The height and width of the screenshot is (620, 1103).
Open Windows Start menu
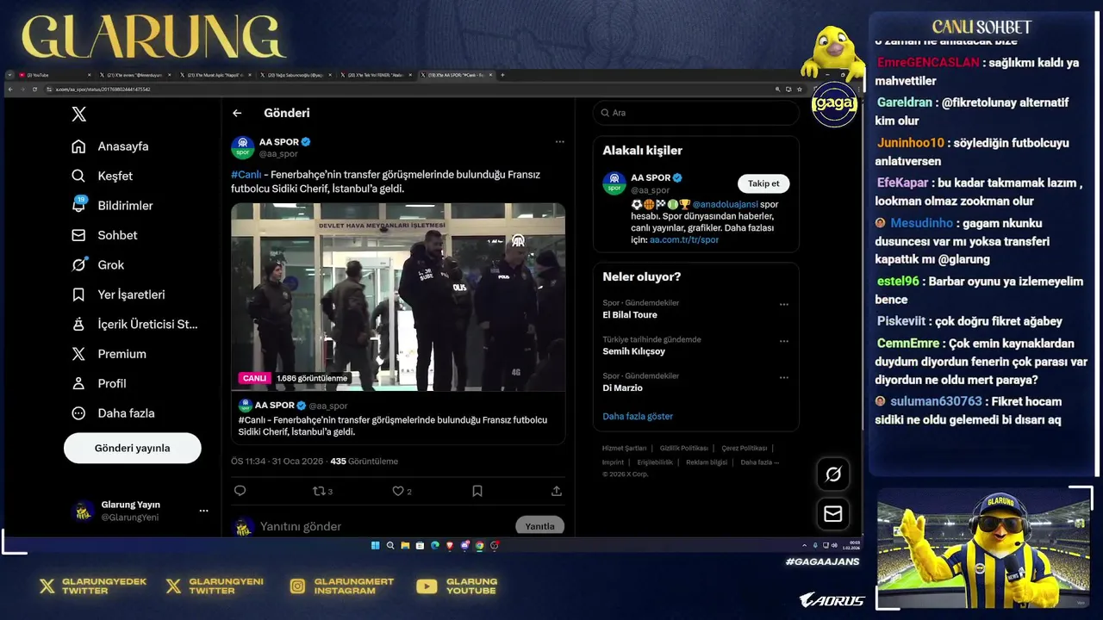coord(375,545)
